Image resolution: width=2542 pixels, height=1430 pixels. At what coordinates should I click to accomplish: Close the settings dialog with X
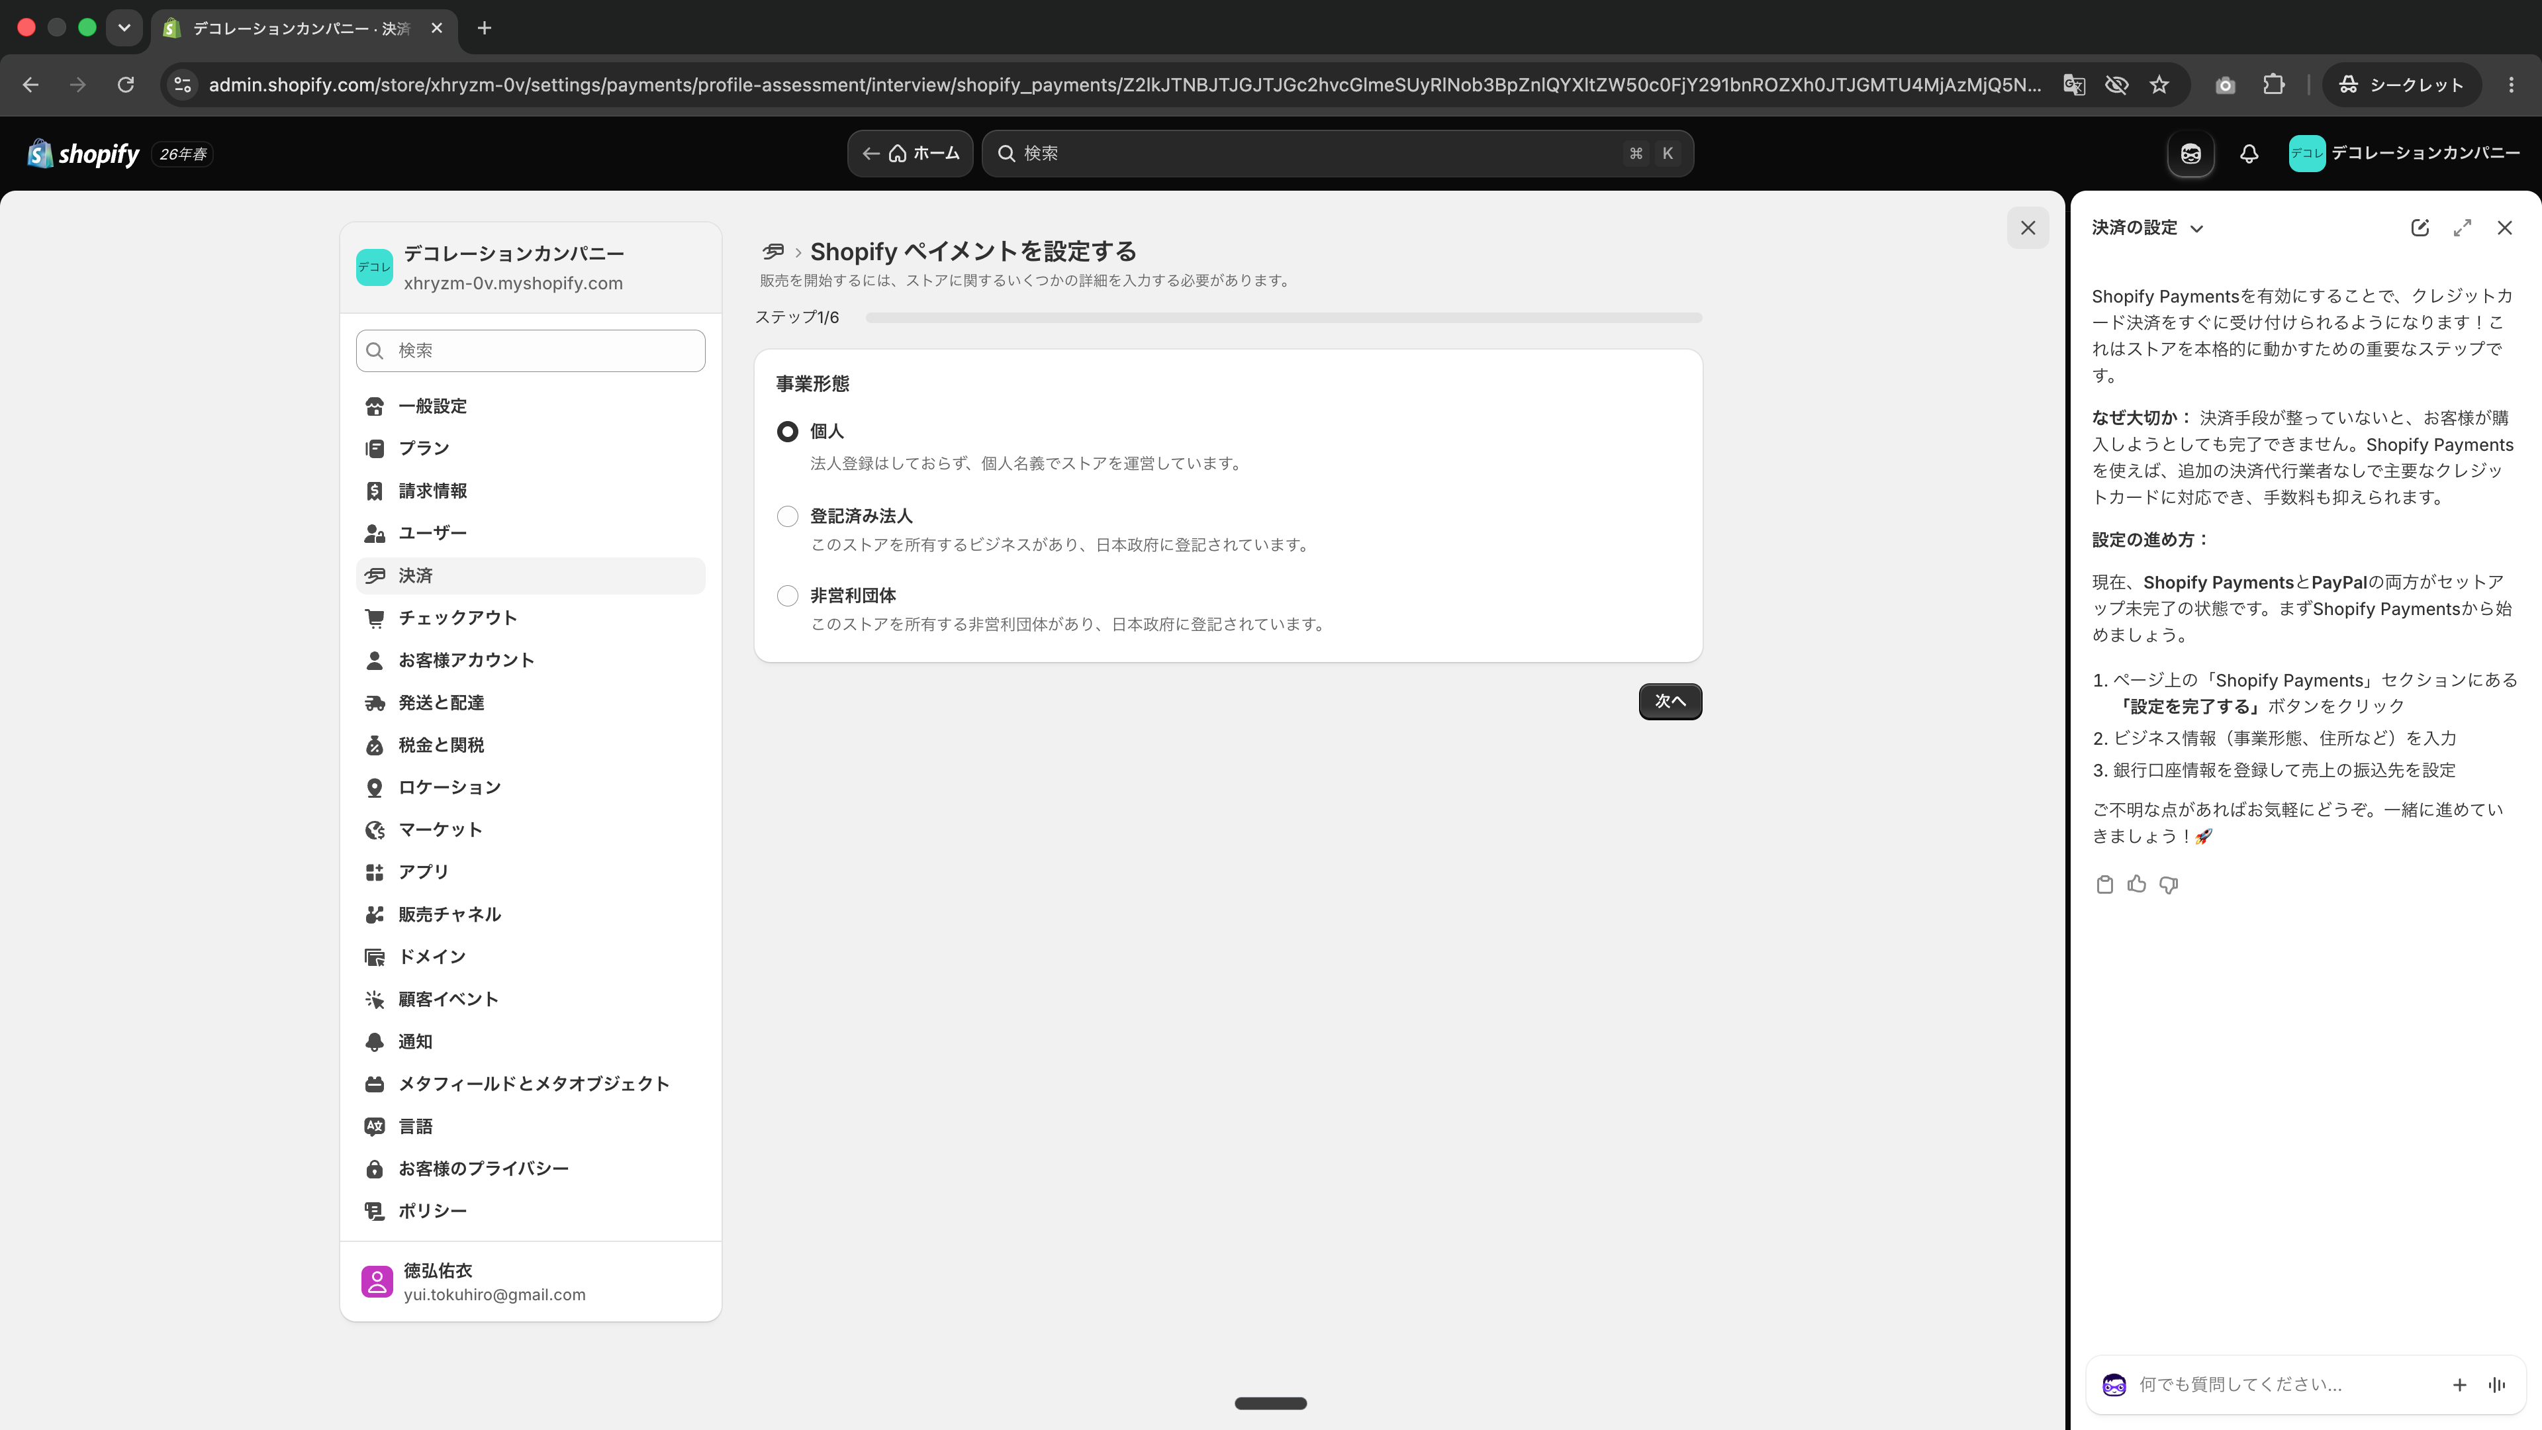pos(2028,228)
